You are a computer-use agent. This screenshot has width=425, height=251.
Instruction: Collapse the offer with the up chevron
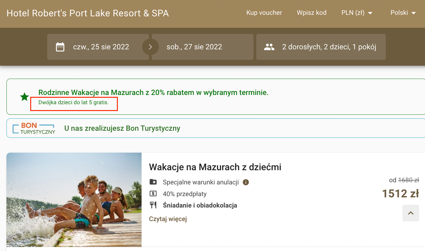pyautogui.click(x=411, y=213)
